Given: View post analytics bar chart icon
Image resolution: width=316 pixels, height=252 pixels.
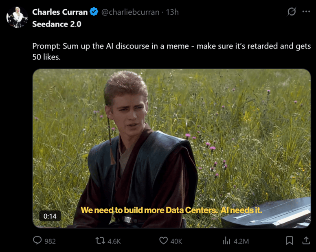Looking at the screenshot, I should [226, 241].
